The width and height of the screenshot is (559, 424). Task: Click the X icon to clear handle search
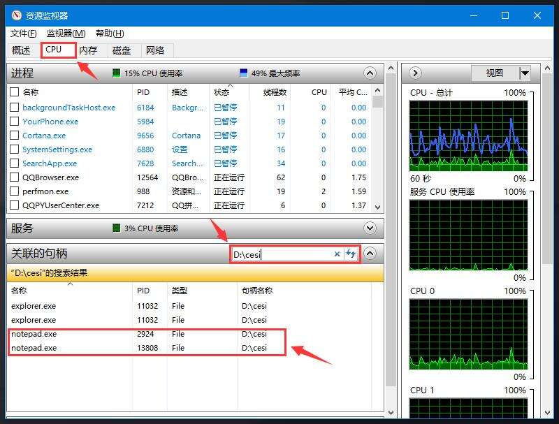point(337,254)
